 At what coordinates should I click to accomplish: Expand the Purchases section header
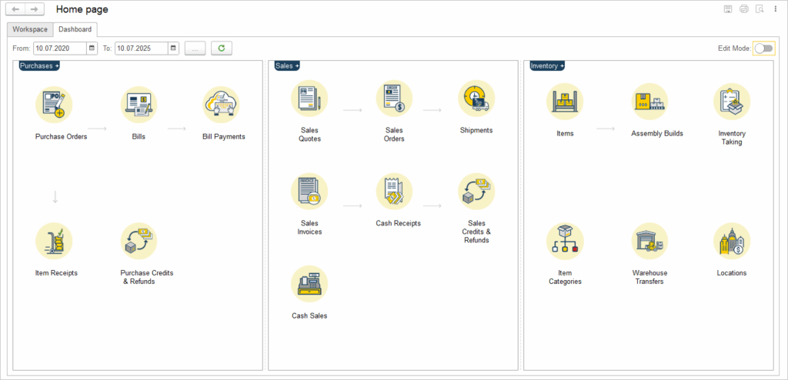pyautogui.click(x=39, y=66)
